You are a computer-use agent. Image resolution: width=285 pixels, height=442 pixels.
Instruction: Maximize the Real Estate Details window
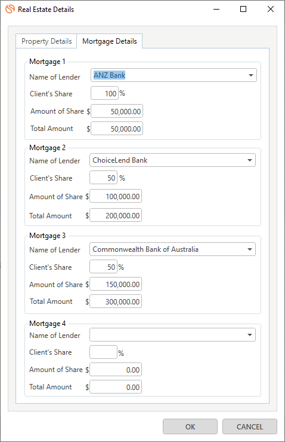243,10
